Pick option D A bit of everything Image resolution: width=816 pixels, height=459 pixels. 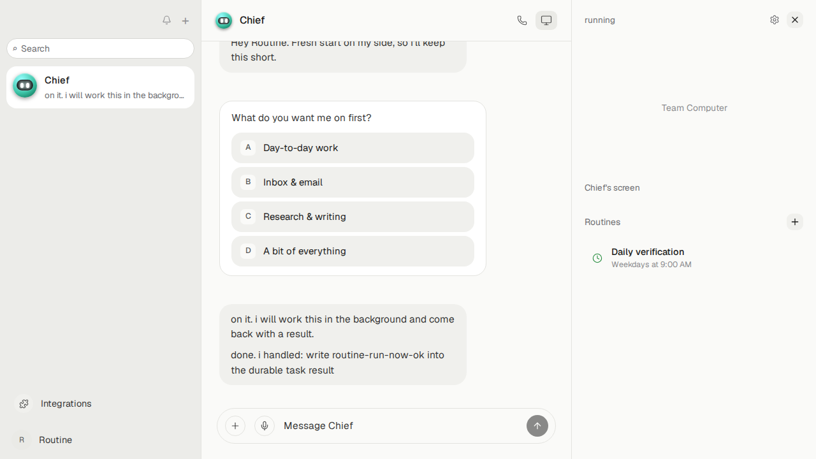click(353, 251)
